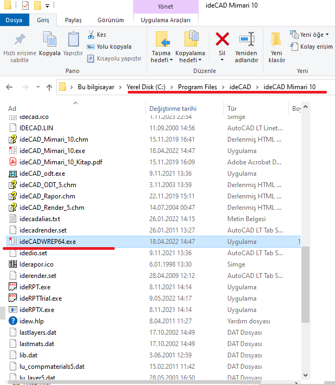This screenshot has height=385, width=335.
Task: Select file lib.dat
Action: (x=28, y=355)
